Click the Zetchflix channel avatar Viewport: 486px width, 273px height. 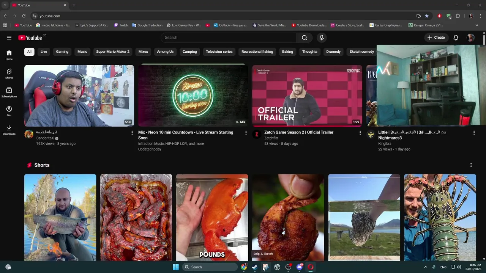[257, 134]
